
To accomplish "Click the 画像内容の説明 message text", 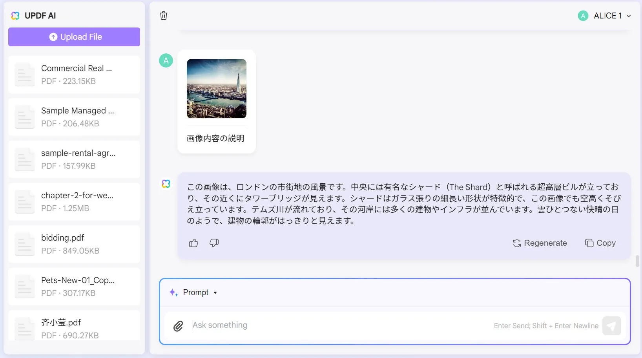I will pos(215,139).
